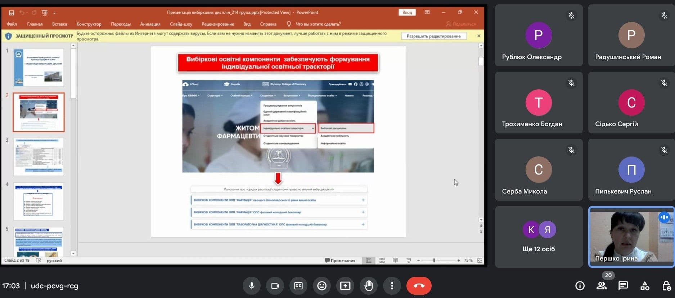Fit slide to current window icon
The image size is (675, 298).
click(x=480, y=261)
